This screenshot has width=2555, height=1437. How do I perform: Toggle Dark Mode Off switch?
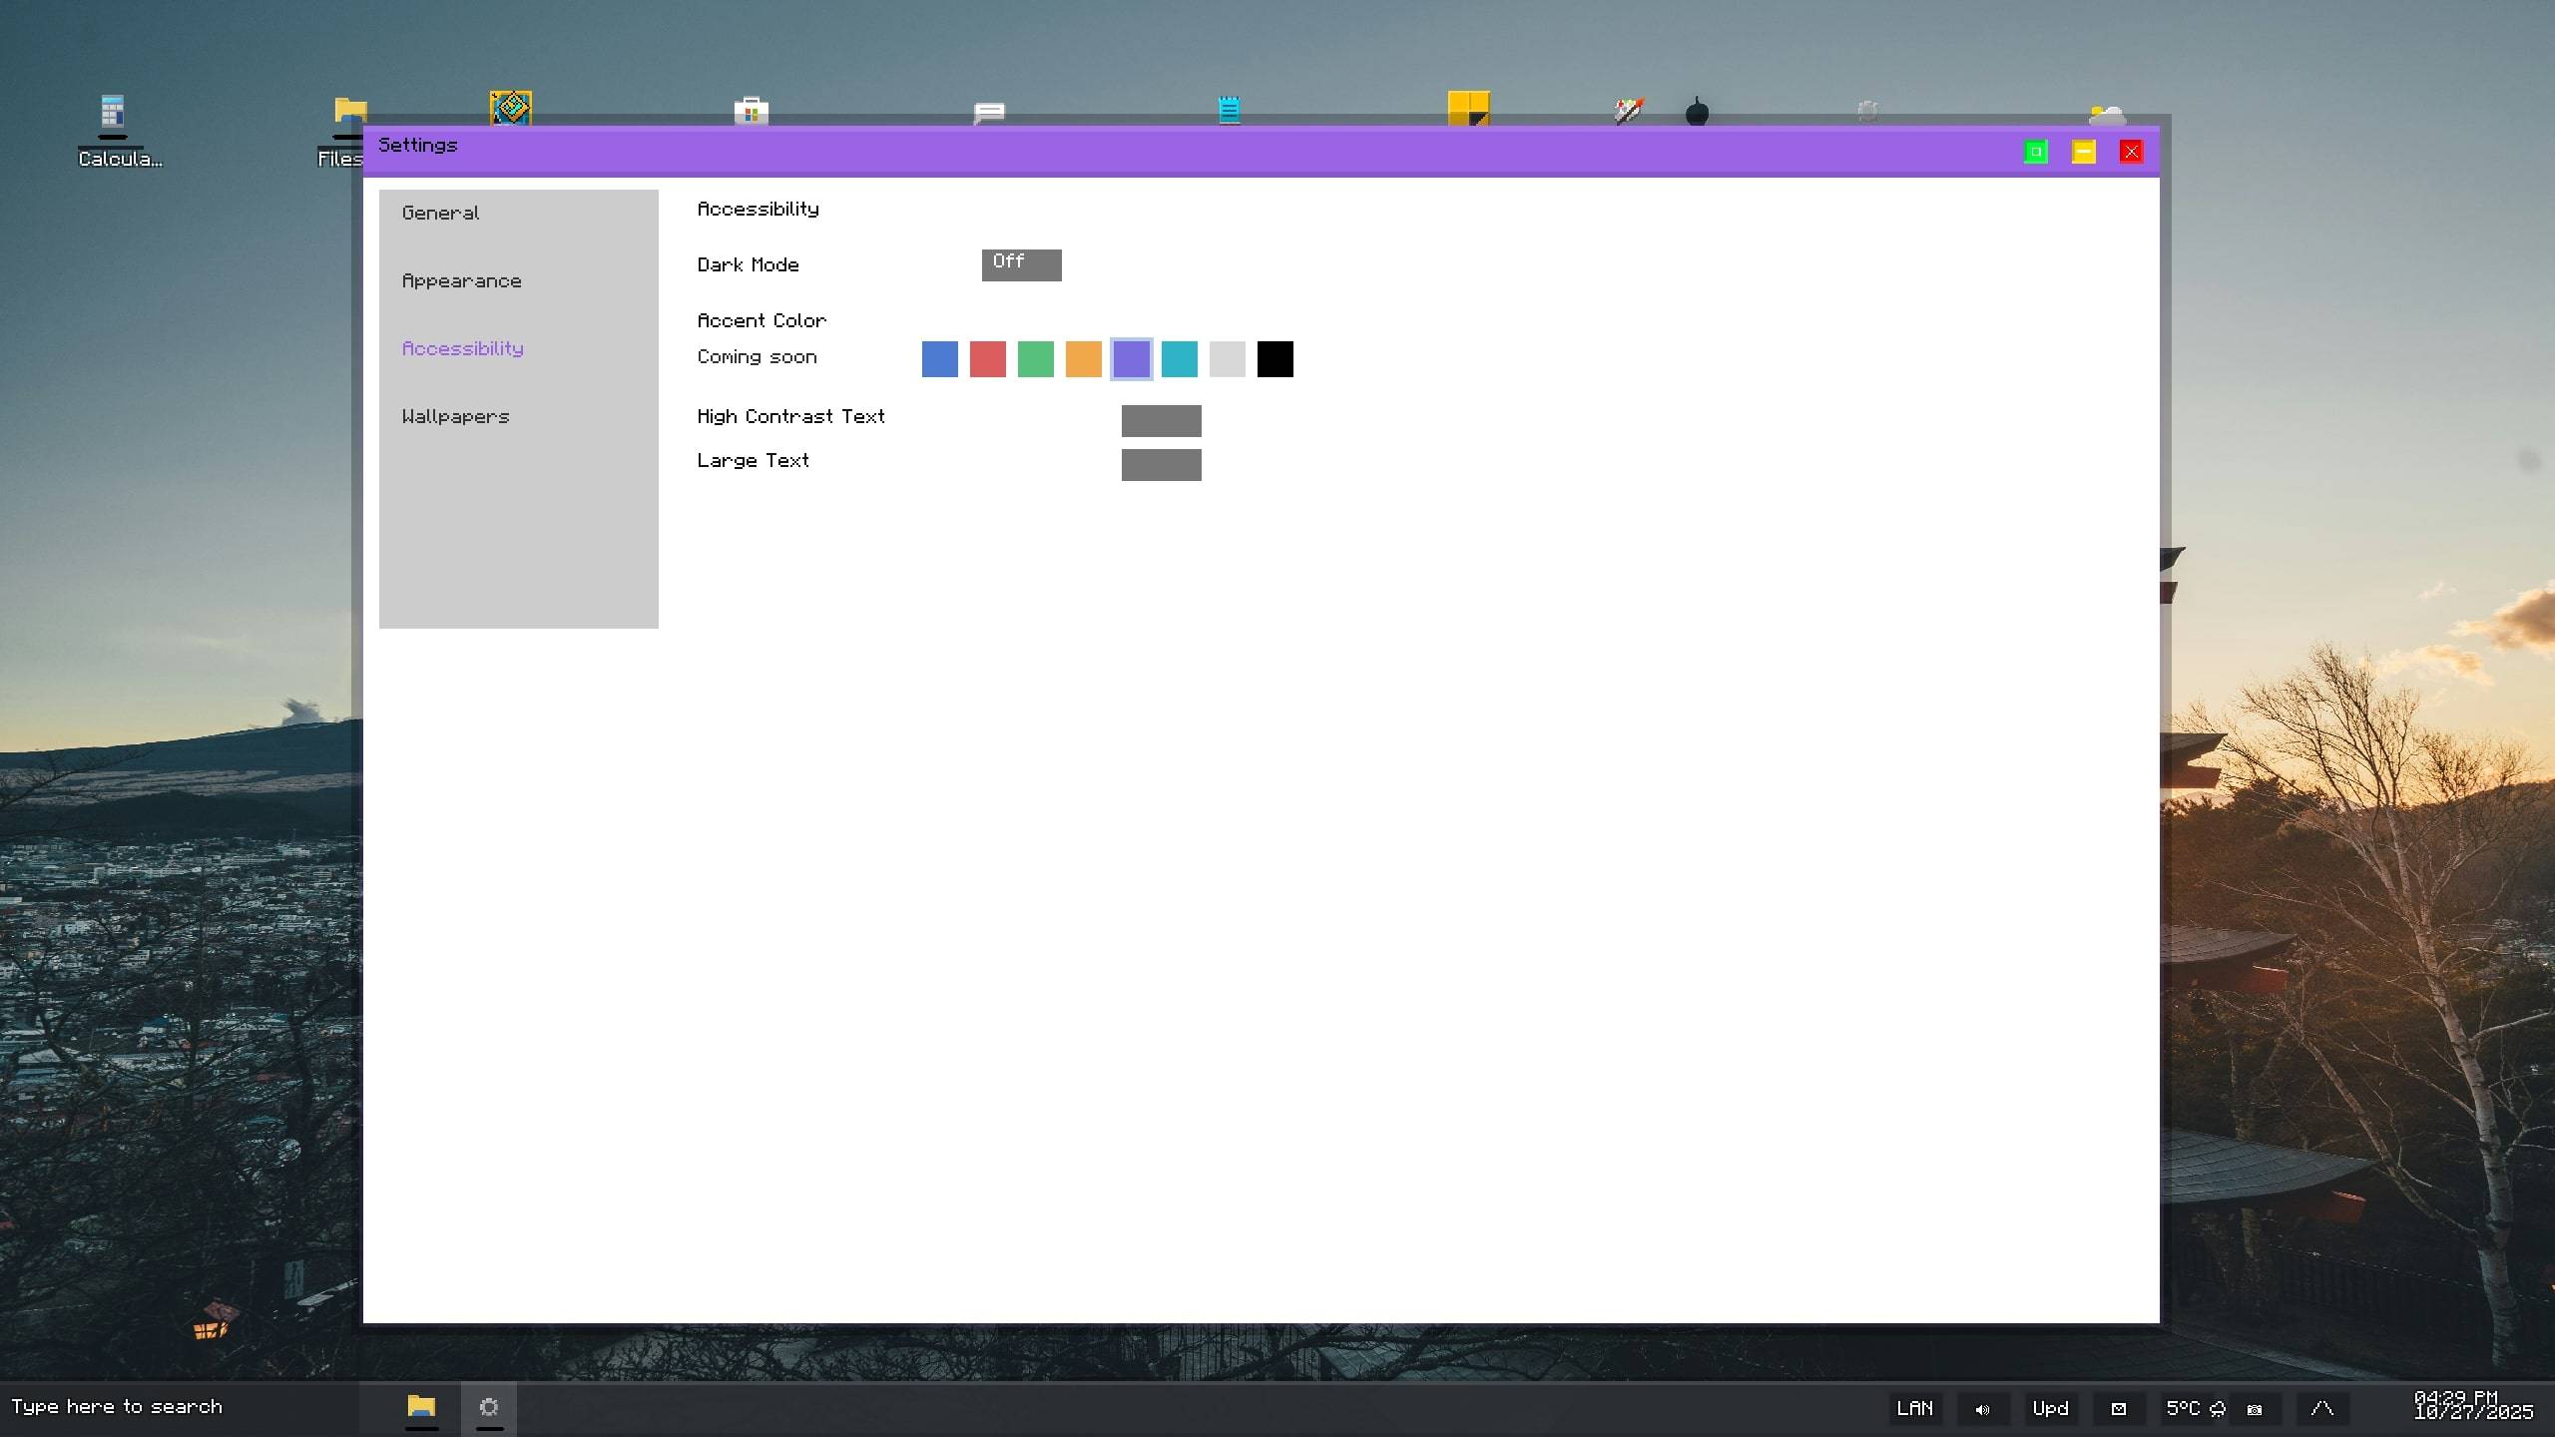click(1021, 264)
